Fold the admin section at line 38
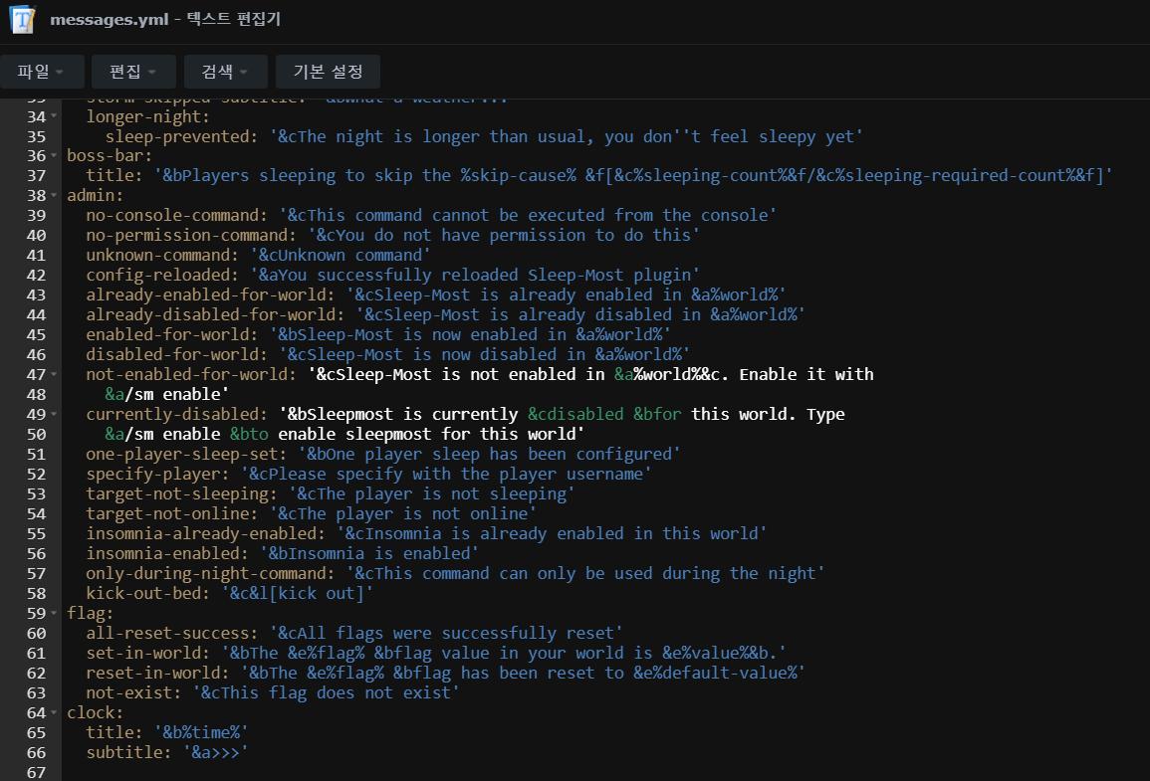This screenshot has height=781, width=1150. pos(54,196)
